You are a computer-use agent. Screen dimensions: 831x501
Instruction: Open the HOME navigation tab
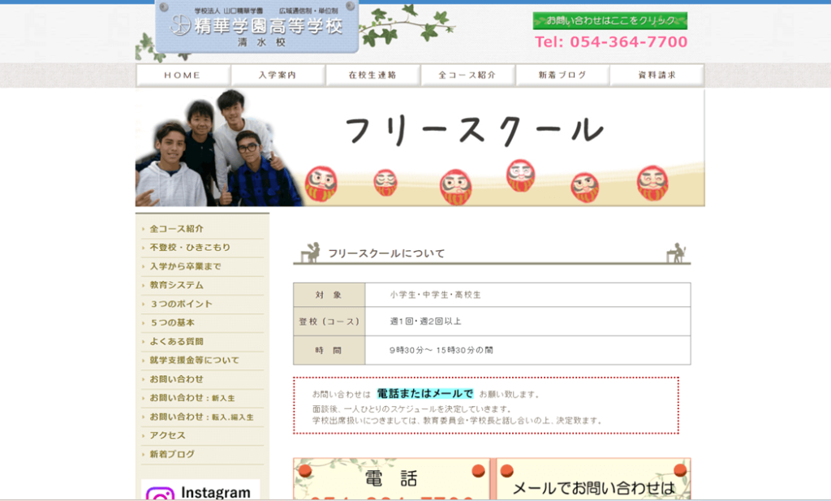point(183,76)
